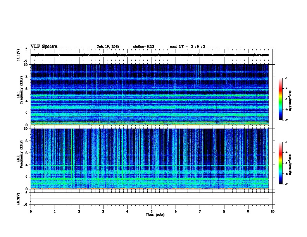Click the ch.3 flat voltage line

pyautogui.click(x=150, y=199)
